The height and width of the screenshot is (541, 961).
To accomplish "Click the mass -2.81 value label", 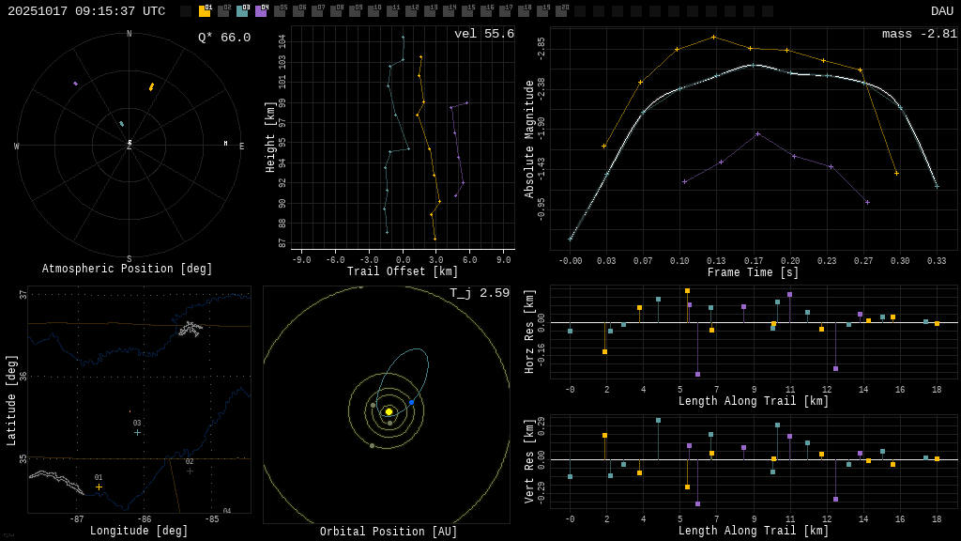I will point(919,34).
